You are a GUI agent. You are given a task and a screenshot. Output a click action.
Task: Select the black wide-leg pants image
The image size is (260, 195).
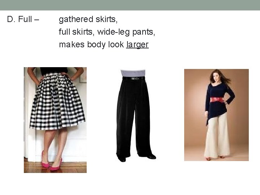(x=136, y=116)
